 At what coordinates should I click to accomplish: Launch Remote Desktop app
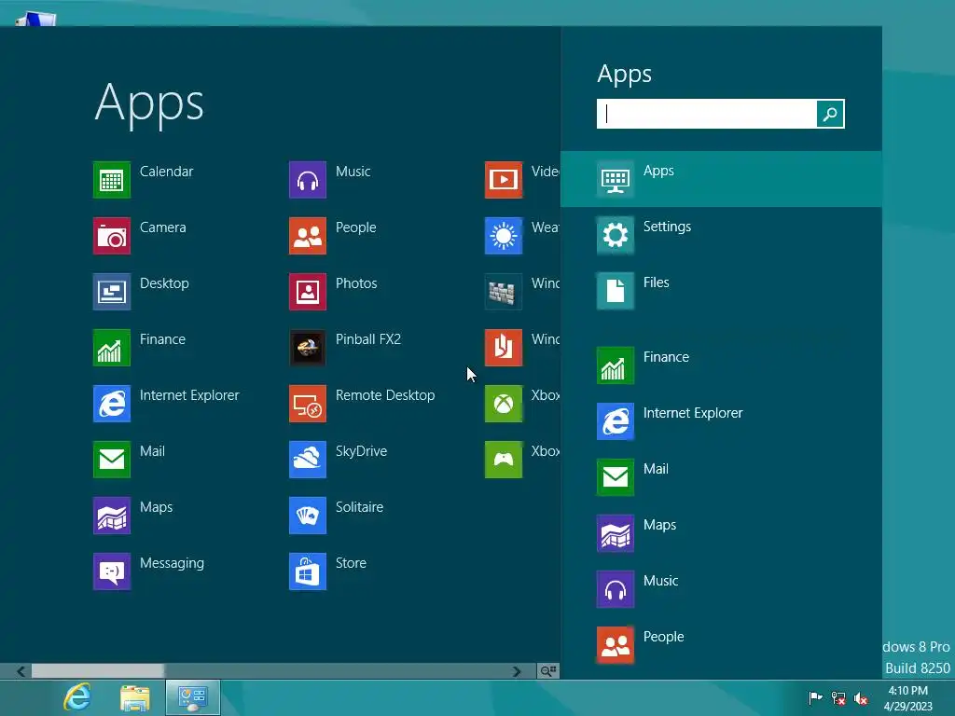tap(362, 404)
